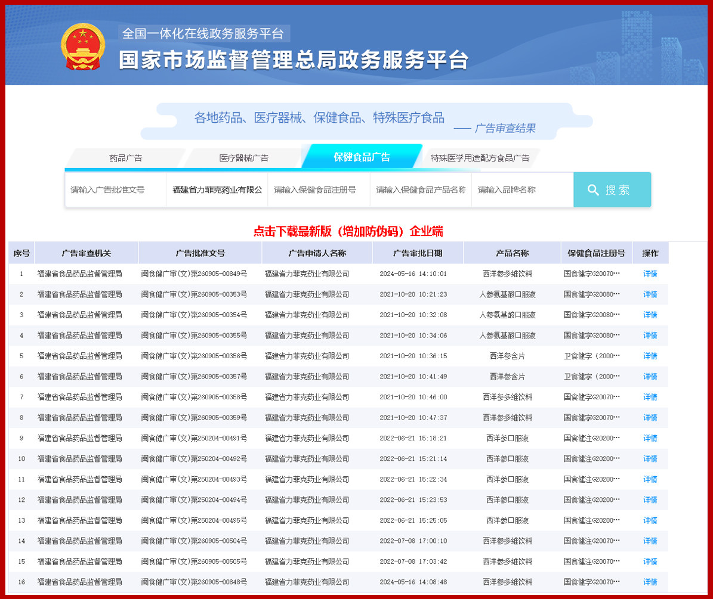Open 详情 for row 7

tap(650, 397)
